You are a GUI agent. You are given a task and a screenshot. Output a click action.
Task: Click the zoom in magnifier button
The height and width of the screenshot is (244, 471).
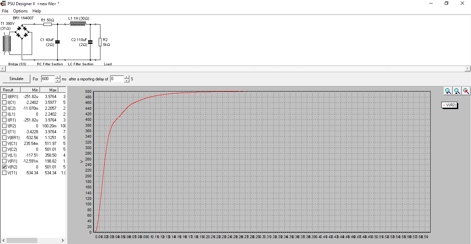448,91
